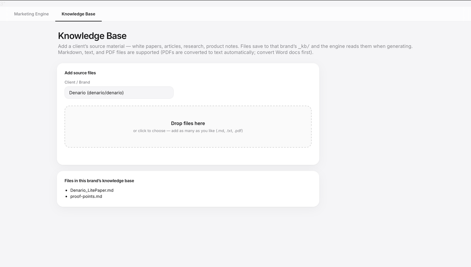Click the 'Denario (denario/denario)' selected value
The image size is (471, 267).
coord(96,93)
